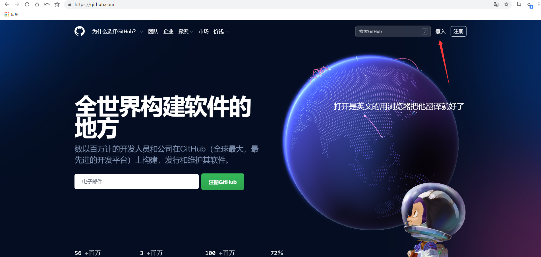Click the https://github.com address bar URL
The height and width of the screenshot is (257, 541).
coord(94,5)
